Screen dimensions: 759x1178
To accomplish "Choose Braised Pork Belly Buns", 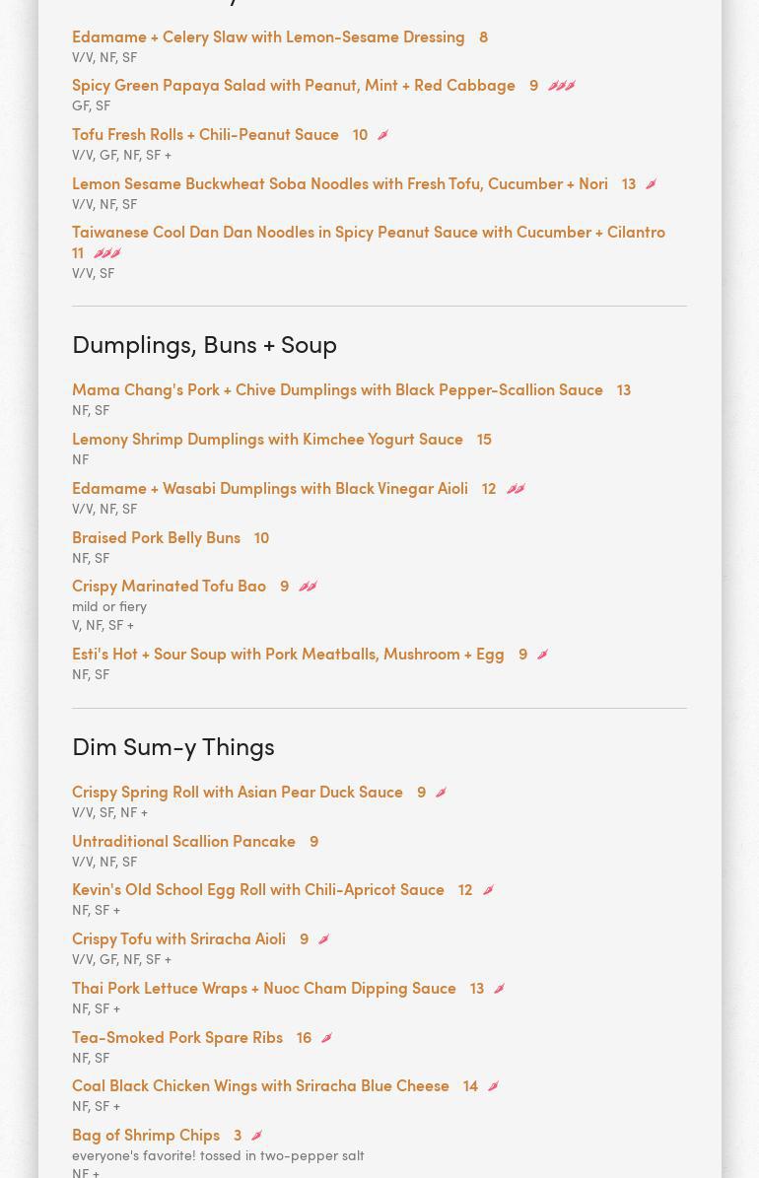I will [x=156, y=537].
